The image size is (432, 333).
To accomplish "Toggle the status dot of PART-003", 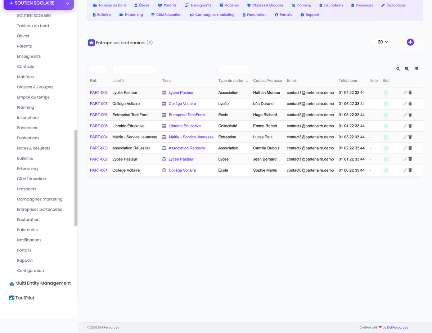I will [x=386, y=148].
